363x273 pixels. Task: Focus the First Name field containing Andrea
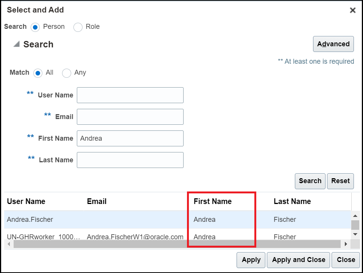pyautogui.click(x=130, y=138)
